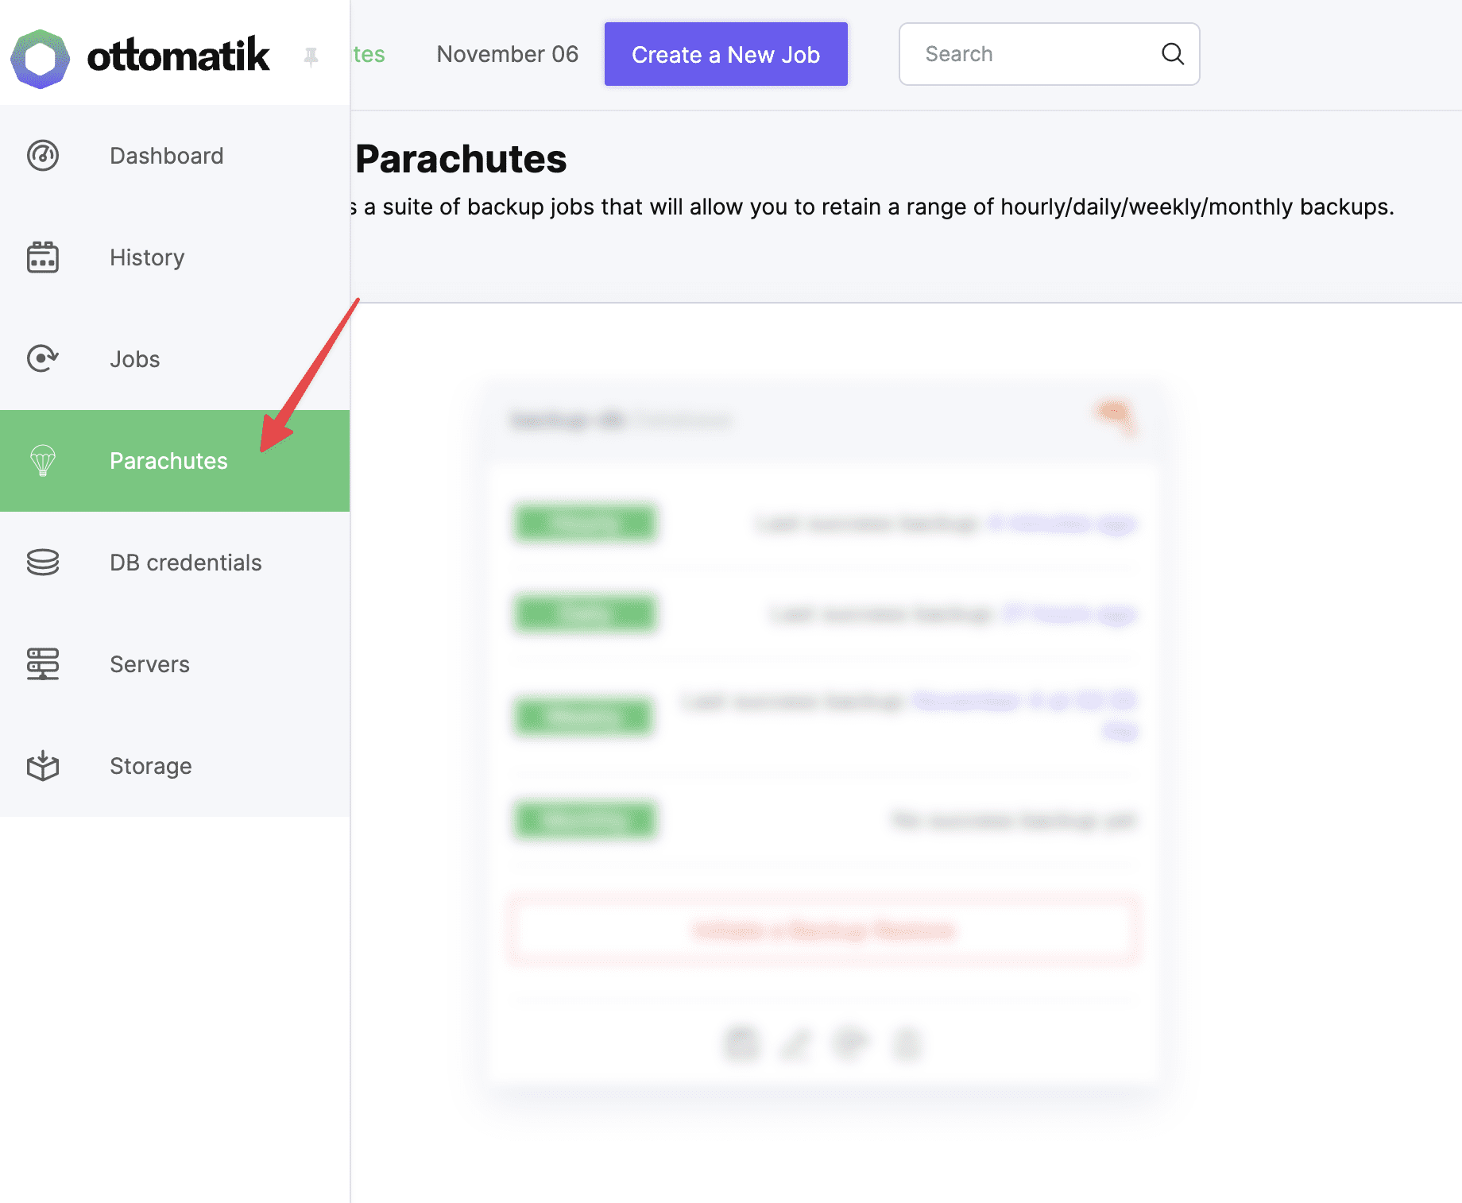Screen dimensions: 1462x1203
Task: Click the ottomatik hexagon logo
Action: point(40,58)
